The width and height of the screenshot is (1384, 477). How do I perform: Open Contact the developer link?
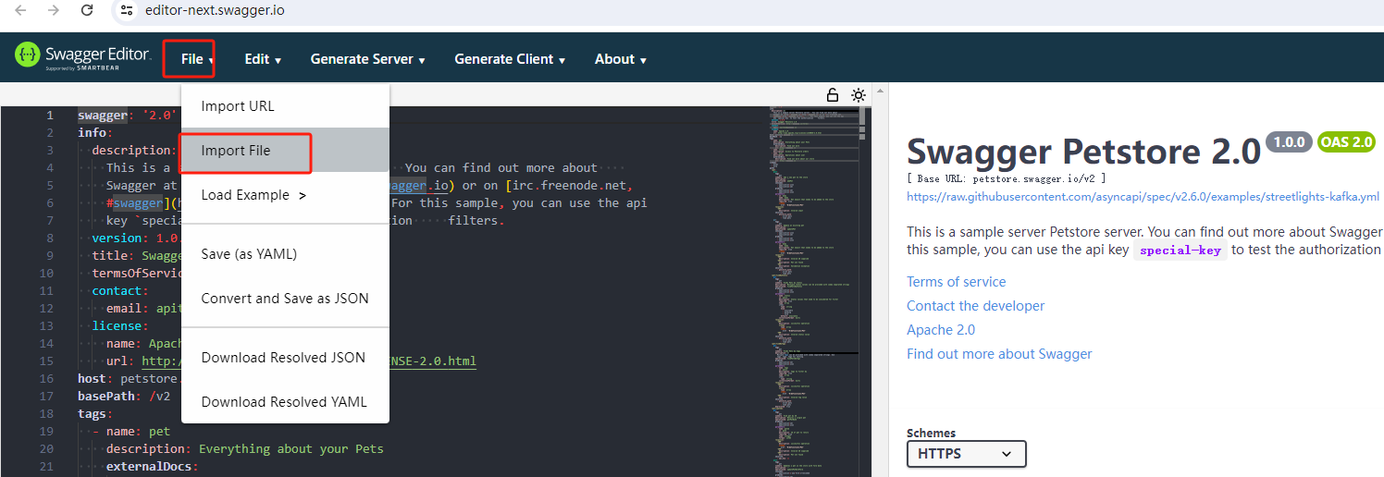pyautogui.click(x=975, y=306)
